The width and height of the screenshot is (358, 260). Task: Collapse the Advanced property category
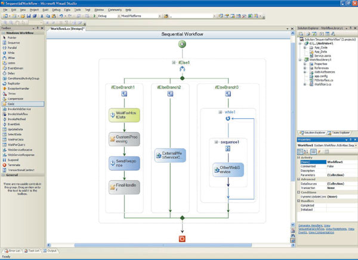[x=299, y=179]
